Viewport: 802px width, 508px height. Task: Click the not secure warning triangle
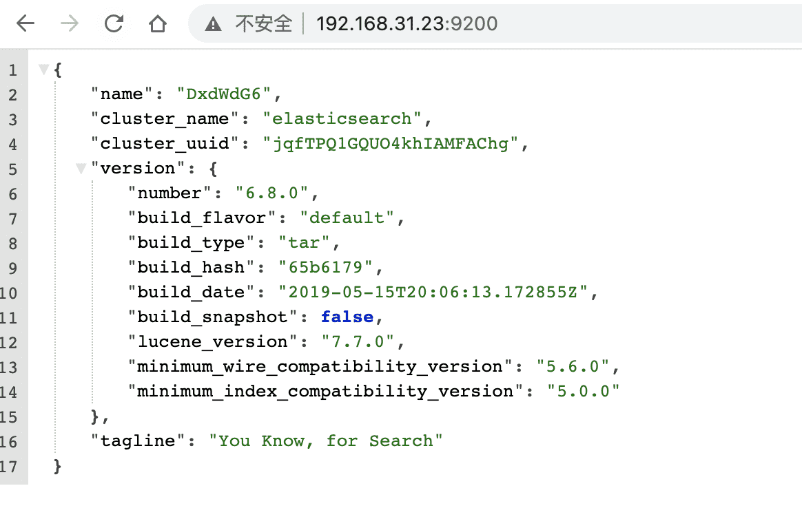pyautogui.click(x=214, y=25)
